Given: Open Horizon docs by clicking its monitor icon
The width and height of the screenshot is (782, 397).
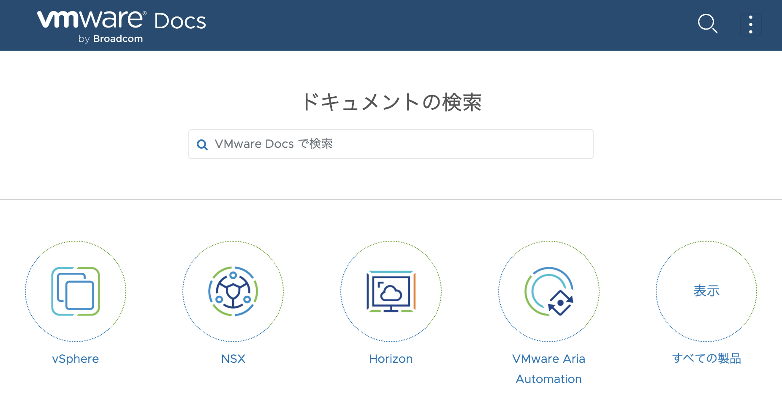Looking at the screenshot, I should pyautogui.click(x=391, y=291).
